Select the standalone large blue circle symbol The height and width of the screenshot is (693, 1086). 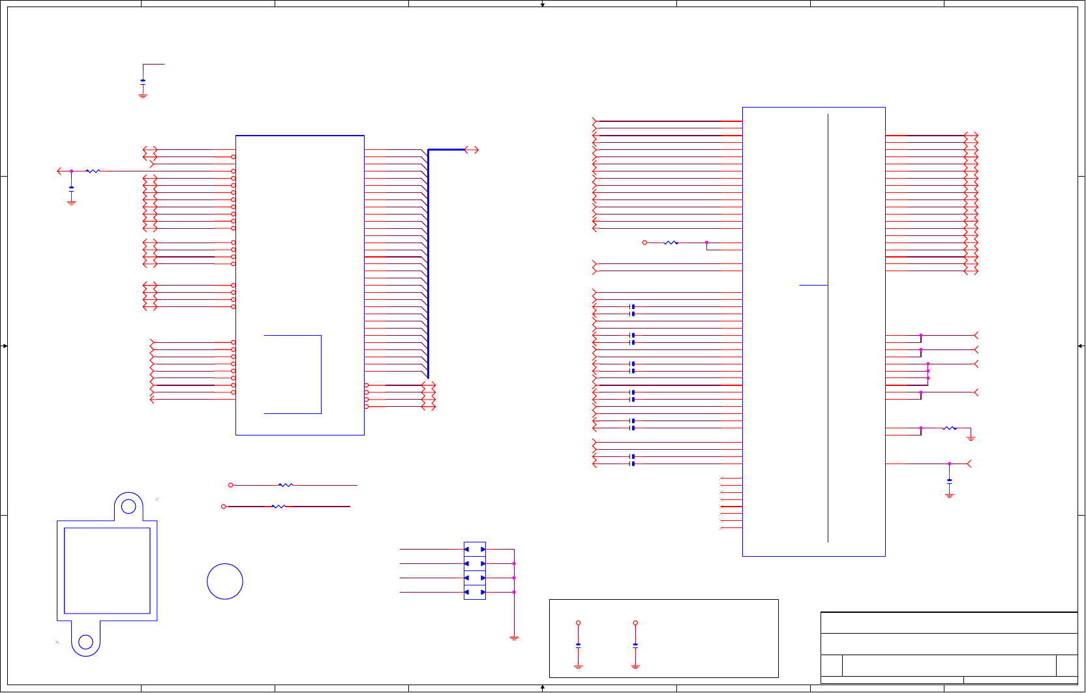click(x=225, y=582)
